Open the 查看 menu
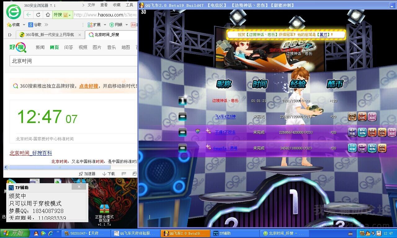This screenshot has height=238, width=397. [104, 5]
